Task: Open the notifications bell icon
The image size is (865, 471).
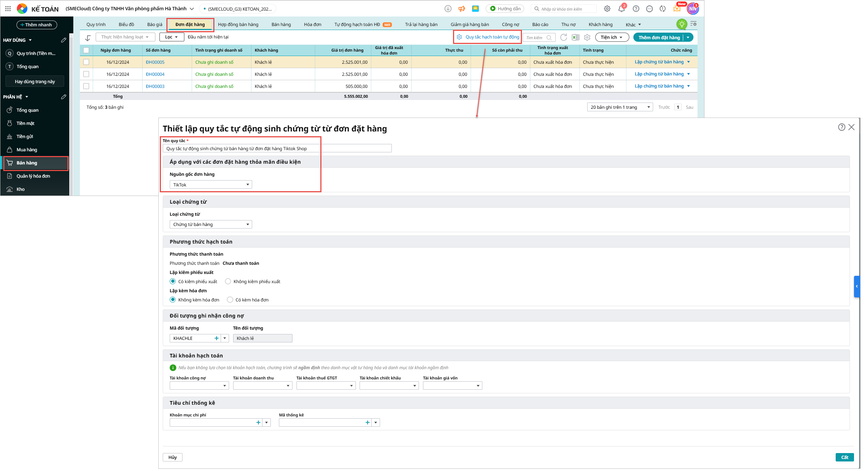Action: pyautogui.click(x=622, y=9)
